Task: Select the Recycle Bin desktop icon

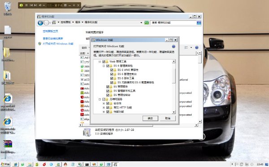Action: (8, 8)
